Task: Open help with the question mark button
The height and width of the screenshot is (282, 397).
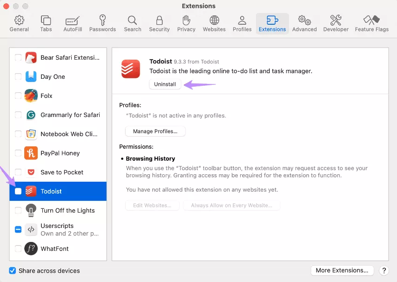Action: tap(384, 270)
